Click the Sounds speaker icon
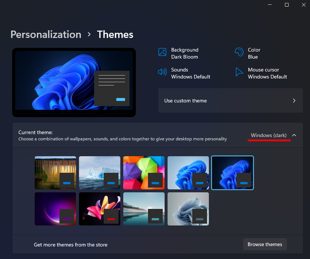This screenshot has width=310, height=259. 162,72
